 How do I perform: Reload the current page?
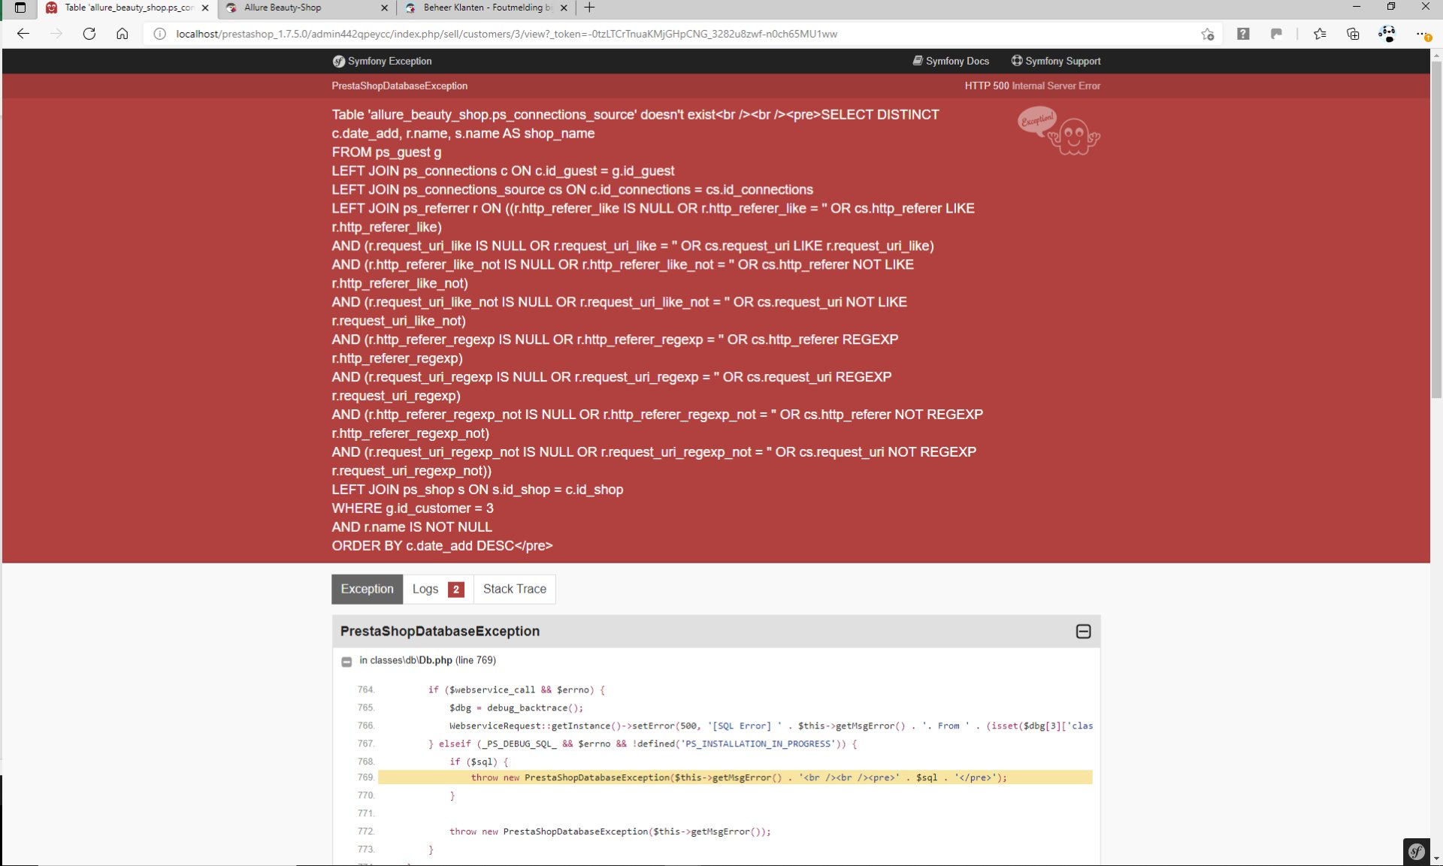(89, 34)
